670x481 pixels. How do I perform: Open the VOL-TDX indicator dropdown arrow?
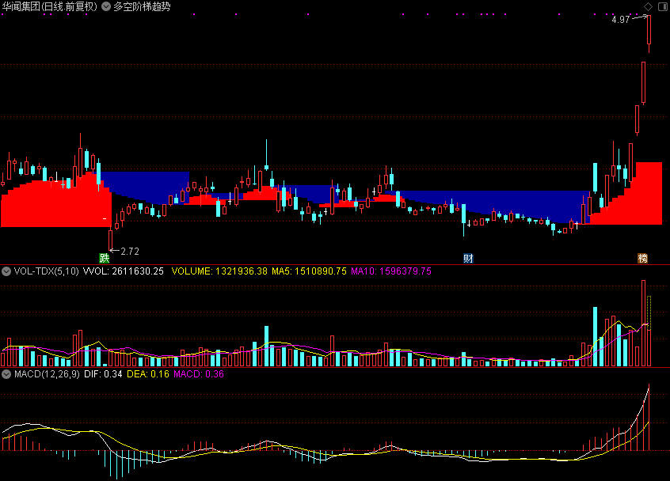point(6,271)
